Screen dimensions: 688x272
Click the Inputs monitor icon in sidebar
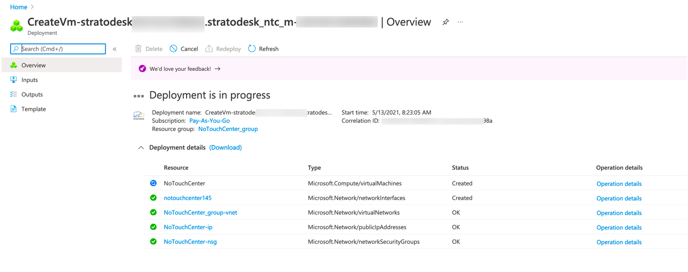pos(13,80)
